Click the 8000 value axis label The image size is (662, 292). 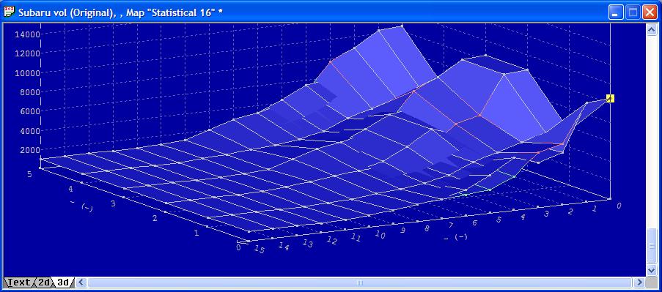click(29, 92)
